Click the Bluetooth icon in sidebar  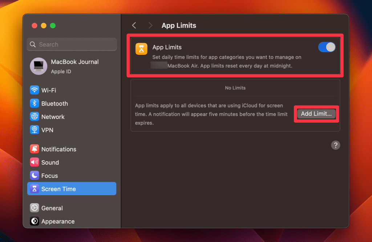pyautogui.click(x=35, y=103)
